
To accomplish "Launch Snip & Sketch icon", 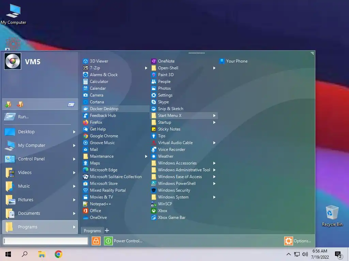I will click(154, 108).
